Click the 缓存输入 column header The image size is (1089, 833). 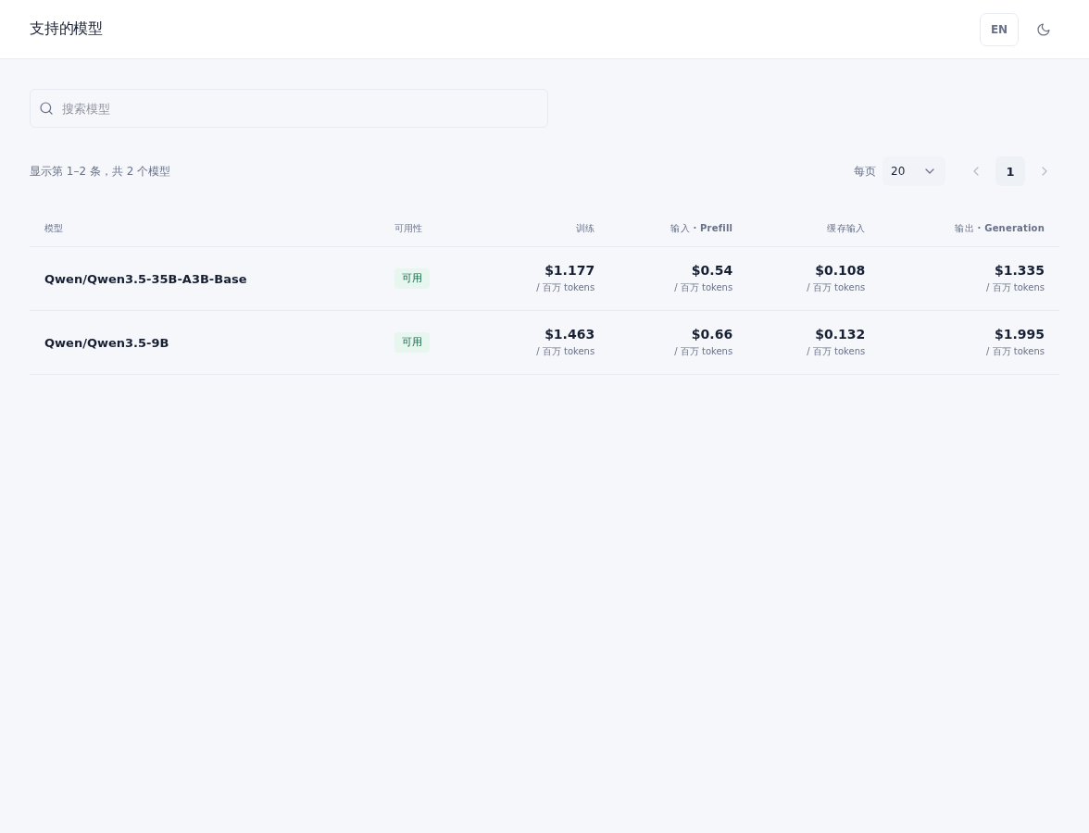tap(845, 229)
